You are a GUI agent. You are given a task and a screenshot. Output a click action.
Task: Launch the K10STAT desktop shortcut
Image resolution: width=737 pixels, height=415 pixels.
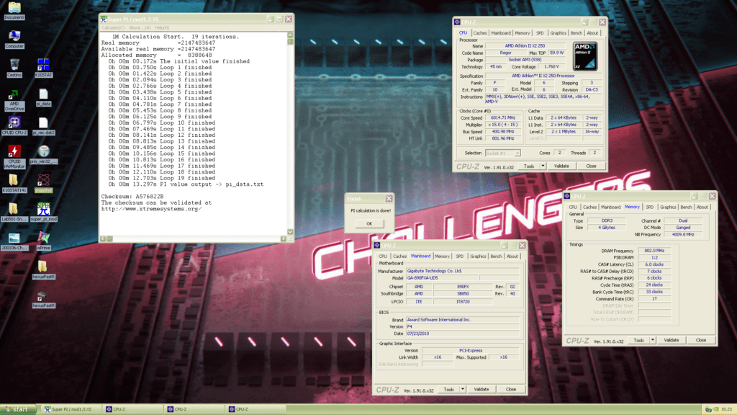43,68
